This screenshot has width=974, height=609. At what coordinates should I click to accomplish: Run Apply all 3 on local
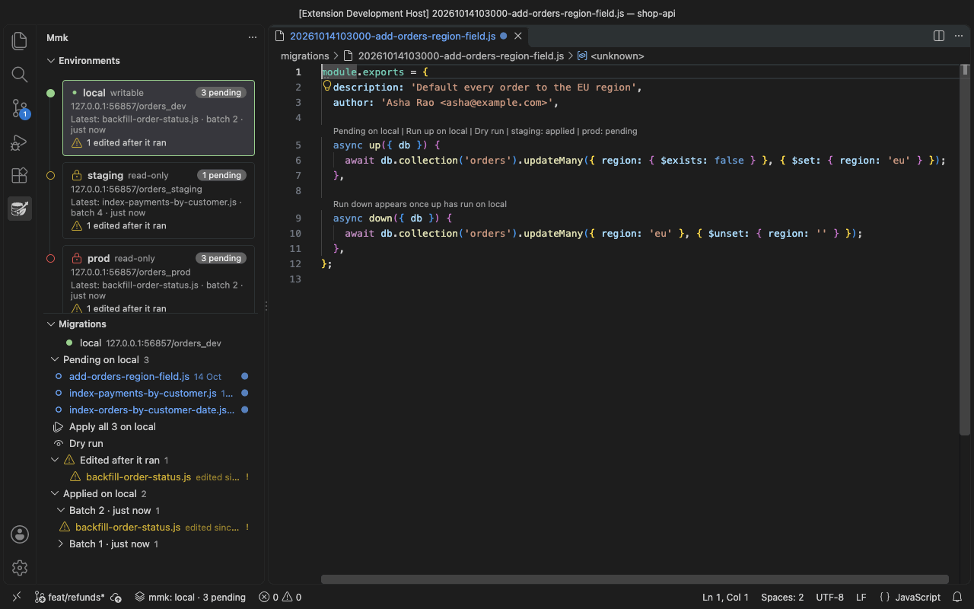[x=113, y=427]
